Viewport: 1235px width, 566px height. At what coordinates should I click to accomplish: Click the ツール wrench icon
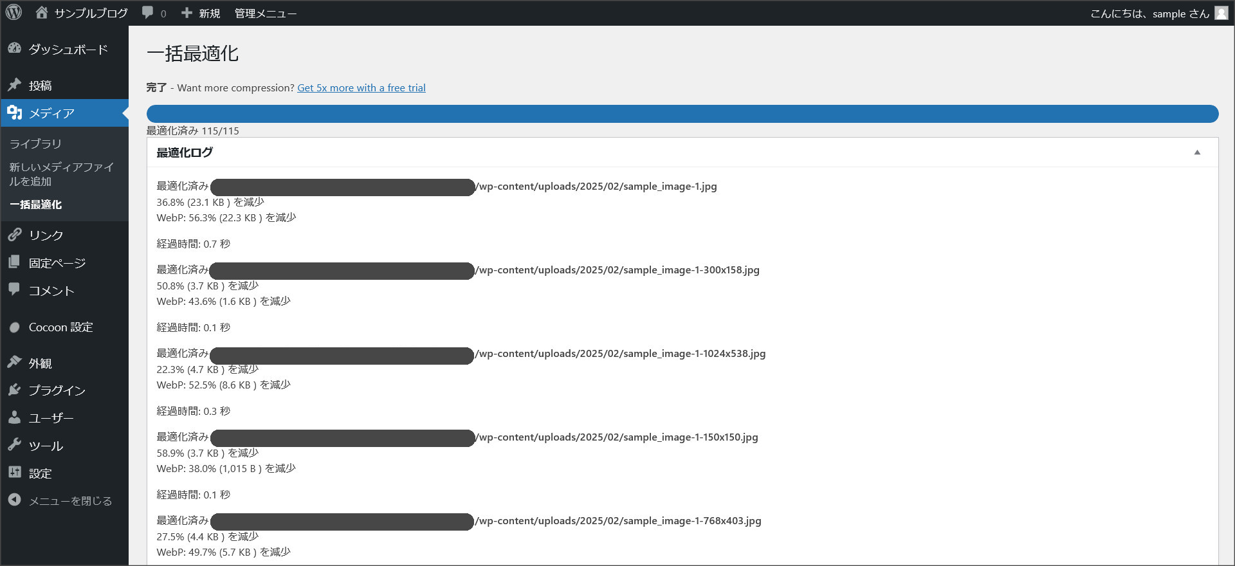click(x=15, y=445)
